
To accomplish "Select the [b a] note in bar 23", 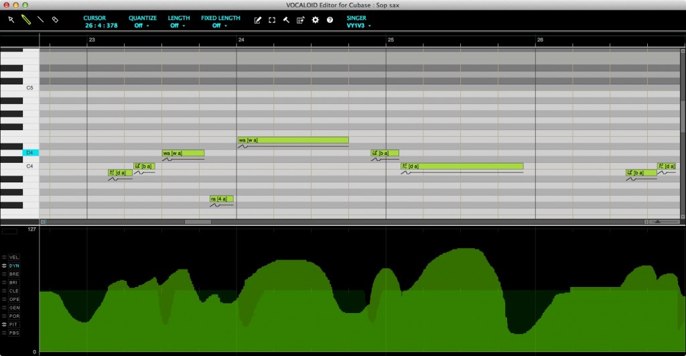I will coord(144,166).
